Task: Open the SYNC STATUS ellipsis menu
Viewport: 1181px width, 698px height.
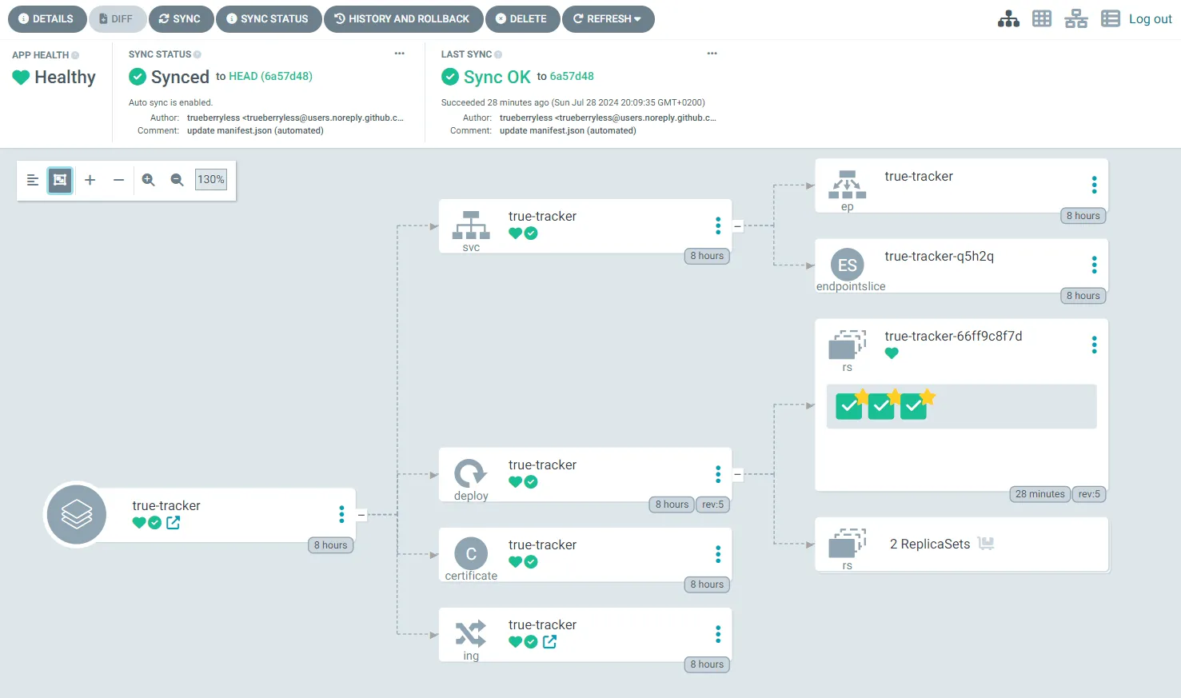Action: [399, 53]
